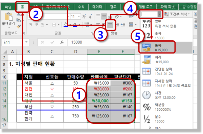
Task: Open the Clipboard (클립보드) group dialog launcher
Action: [24, 33]
